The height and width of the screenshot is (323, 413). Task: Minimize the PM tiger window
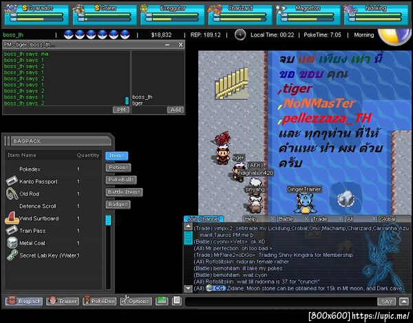(167, 45)
